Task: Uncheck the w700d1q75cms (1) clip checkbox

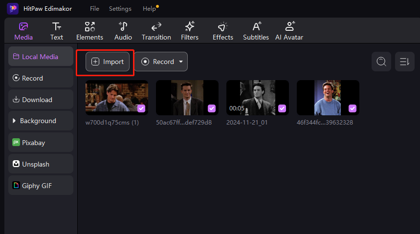Action: pos(141,108)
